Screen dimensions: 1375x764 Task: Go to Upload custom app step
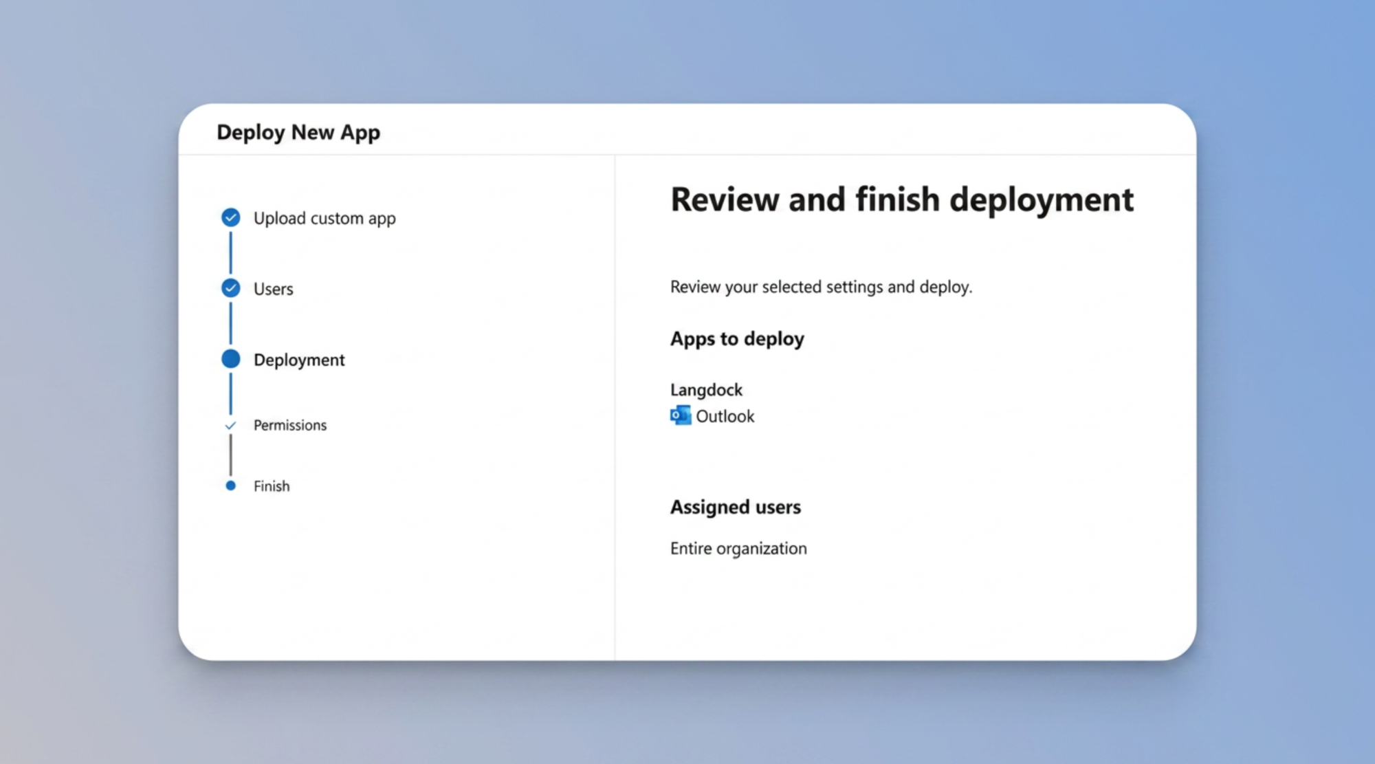point(324,219)
